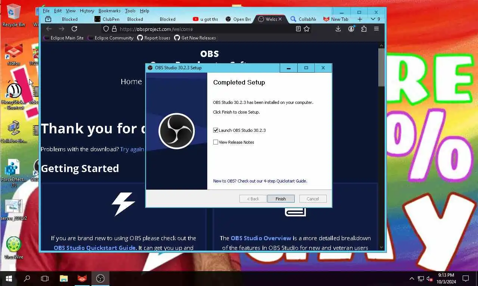The height and width of the screenshot is (286, 478).
Task: Open Task View on the taskbar
Action: 45,278
